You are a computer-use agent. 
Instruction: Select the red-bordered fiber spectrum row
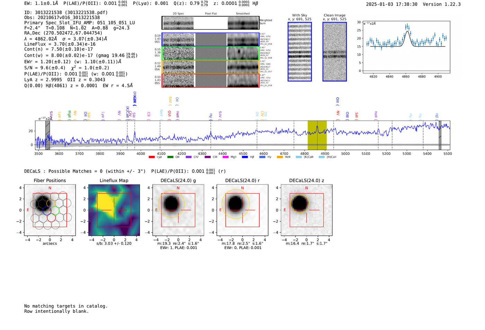click(x=210, y=81)
